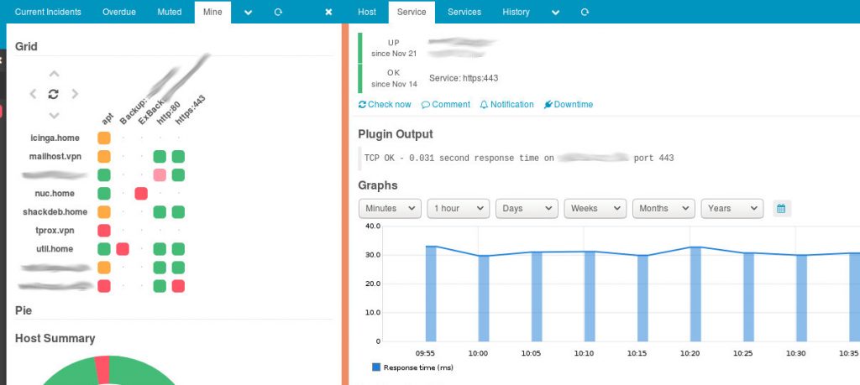Click the https:443 status square for shackdeb.home
This screenshot has width=860, height=385.
[178, 212]
